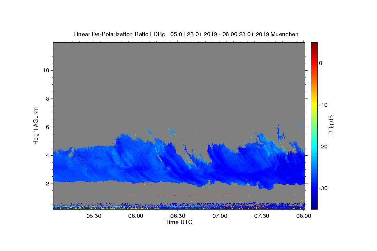Click the 'Time UTC' axis label
The image size is (377, 251).
pyautogui.click(x=179, y=222)
